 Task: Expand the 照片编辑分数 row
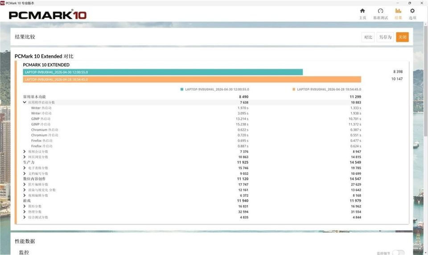(x=25, y=184)
